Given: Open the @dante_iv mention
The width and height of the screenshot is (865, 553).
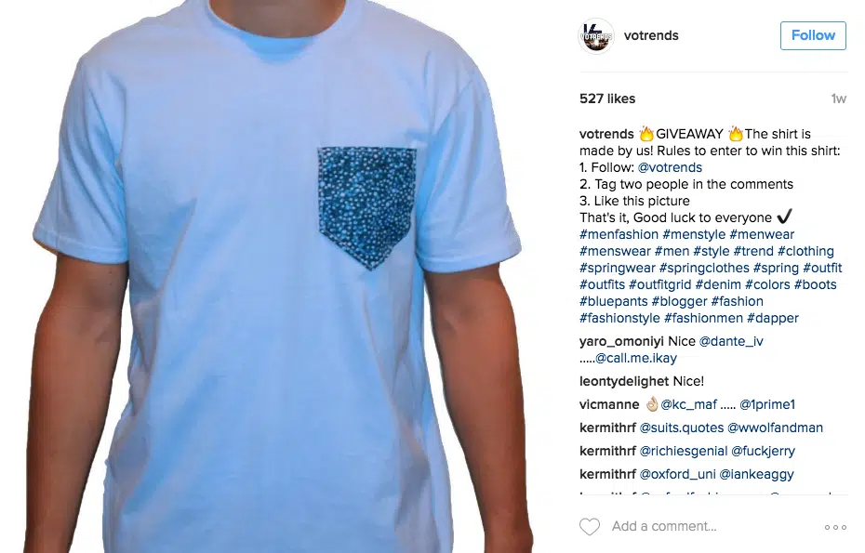Looking at the screenshot, I should [731, 341].
